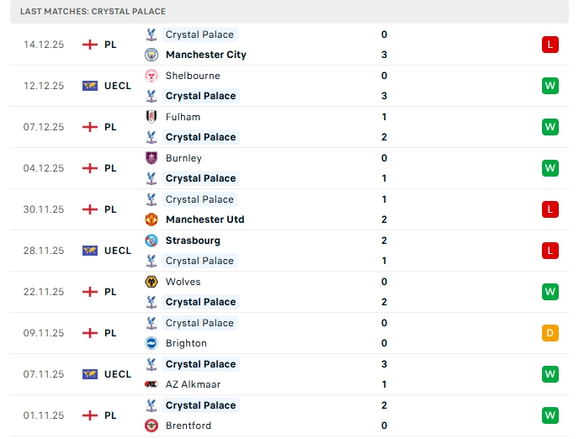Click the orange D badge for Brighton match

click(x=550, y=333)
